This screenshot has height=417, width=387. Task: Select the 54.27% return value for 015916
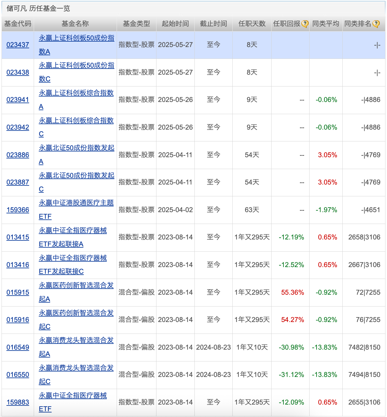point(293,320)
